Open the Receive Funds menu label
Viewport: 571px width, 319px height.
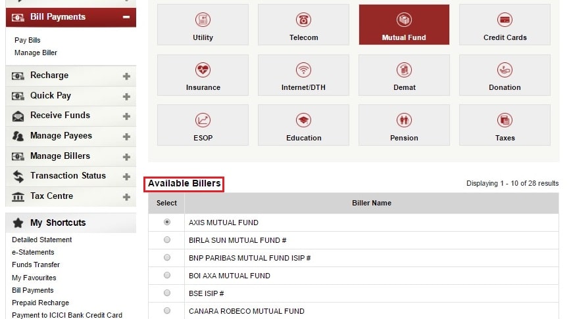[60, 115]
